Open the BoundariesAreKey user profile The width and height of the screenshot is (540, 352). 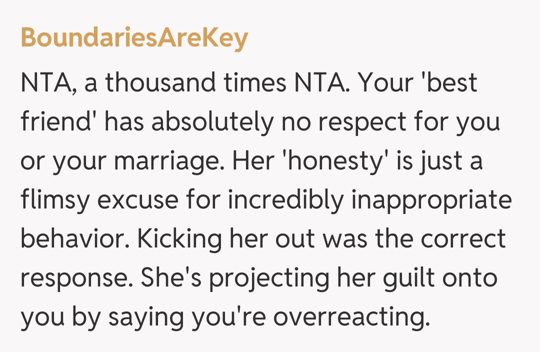tap(134, 38)
